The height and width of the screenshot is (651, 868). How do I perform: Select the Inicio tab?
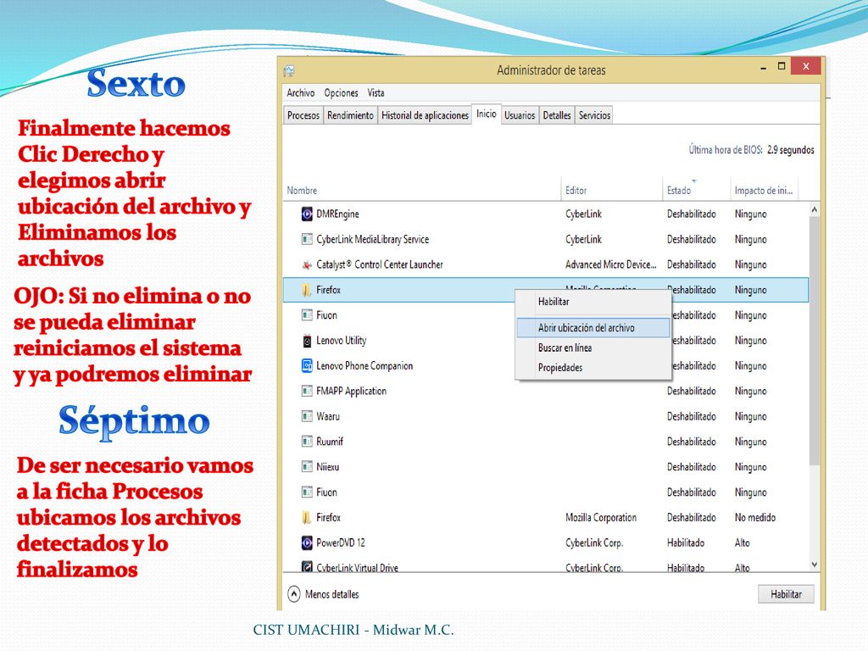[x=487, y=114]
